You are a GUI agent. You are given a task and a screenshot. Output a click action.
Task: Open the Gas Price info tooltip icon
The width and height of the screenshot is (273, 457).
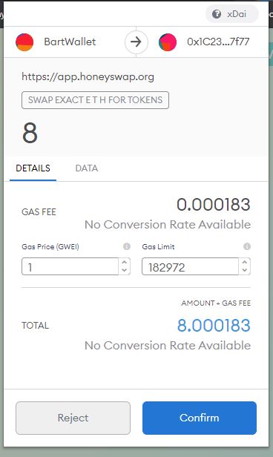[x=126, y=246]
